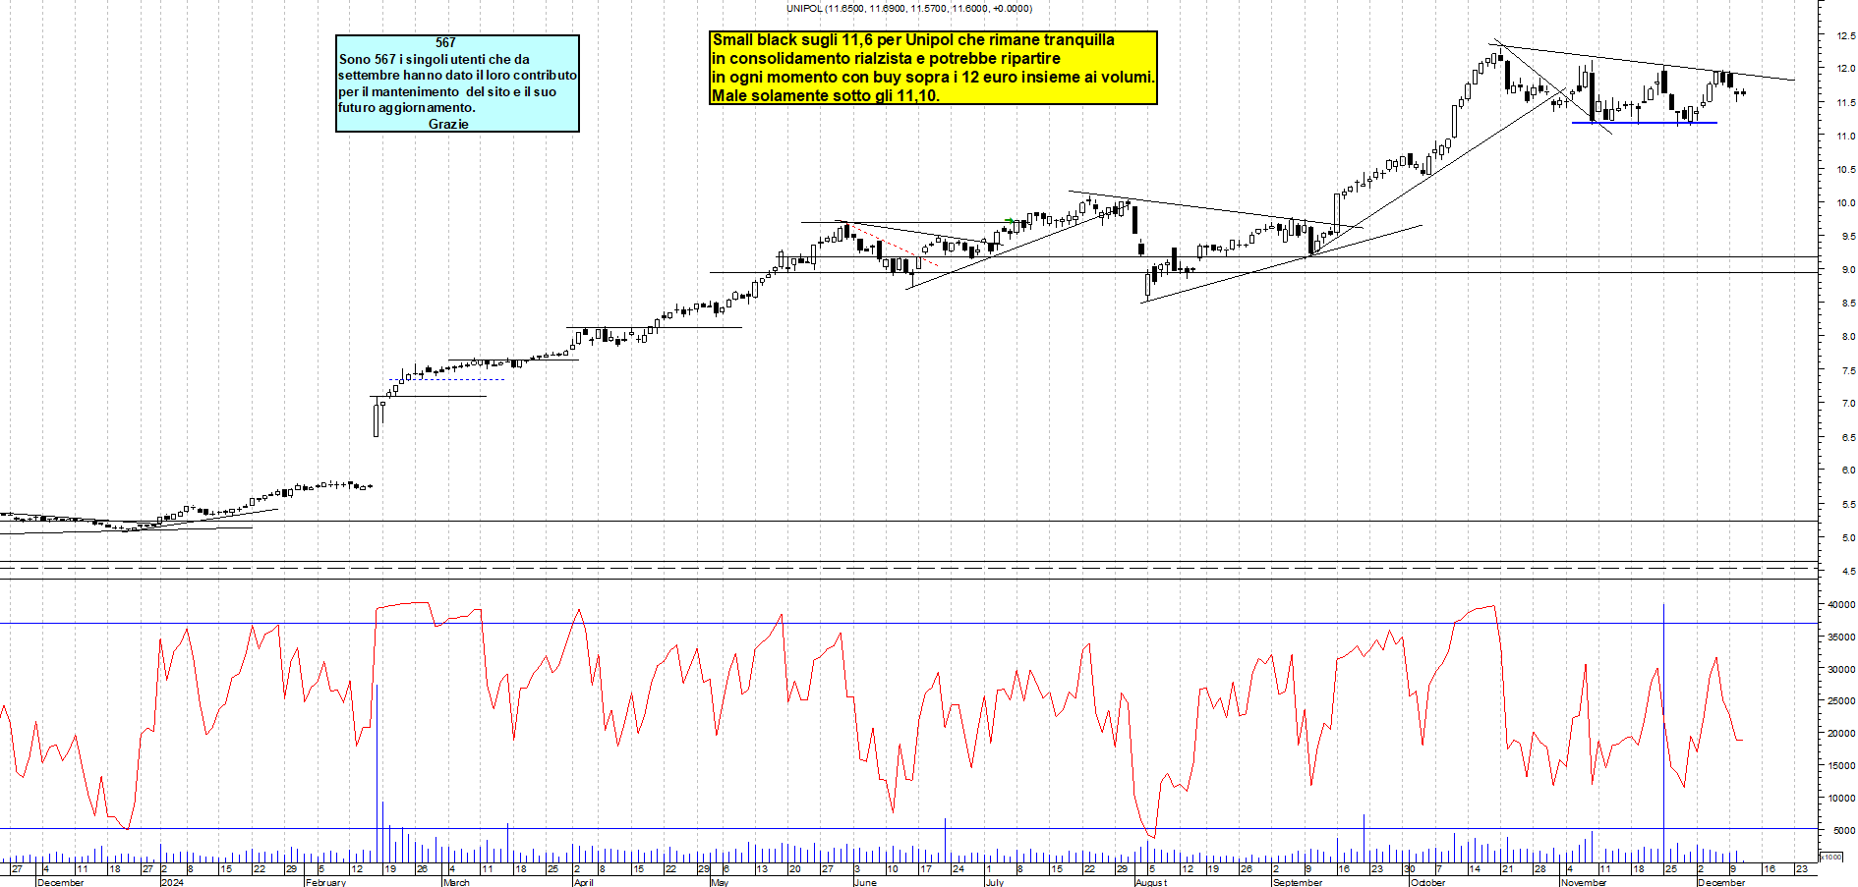
Task: Click the 11.0 price axis label
Action: 1845,136
